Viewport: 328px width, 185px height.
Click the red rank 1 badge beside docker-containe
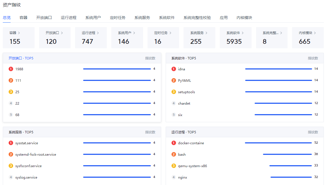click(x=173, y=143)
